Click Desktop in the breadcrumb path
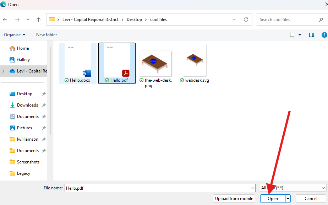 (x=135, y=20)
